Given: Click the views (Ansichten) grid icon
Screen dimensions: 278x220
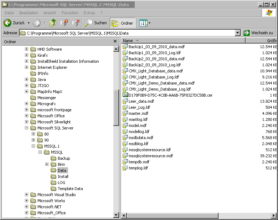Looking at the screenshot, I should point(143,23).
